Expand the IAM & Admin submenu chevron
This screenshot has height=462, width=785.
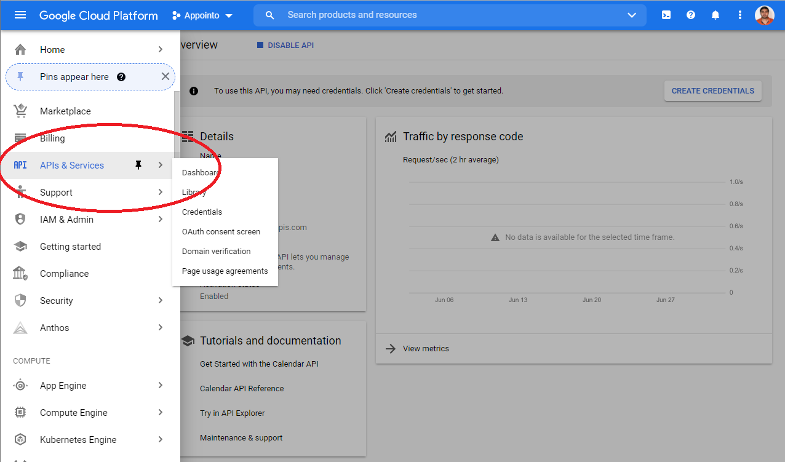click(160, 219)
